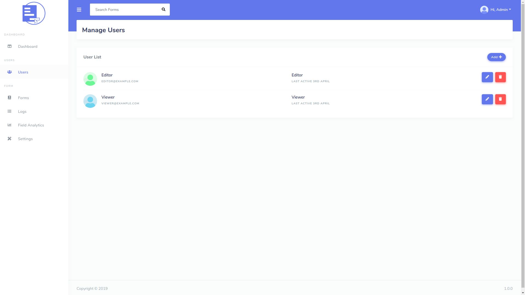Click the search magnifier icon
The height and width of the screenshot is (295, 525).
coord(164,10)
